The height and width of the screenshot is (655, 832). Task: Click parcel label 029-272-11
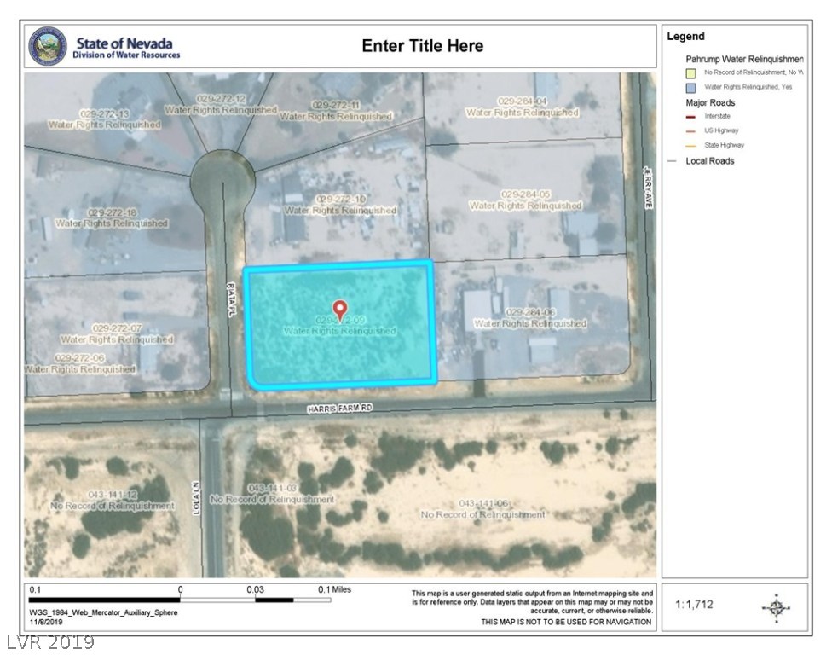[336, 106]
